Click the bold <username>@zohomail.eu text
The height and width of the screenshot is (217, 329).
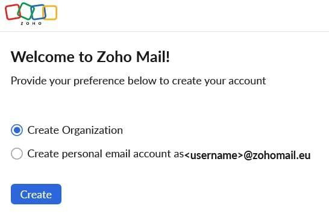coord(248,156)
